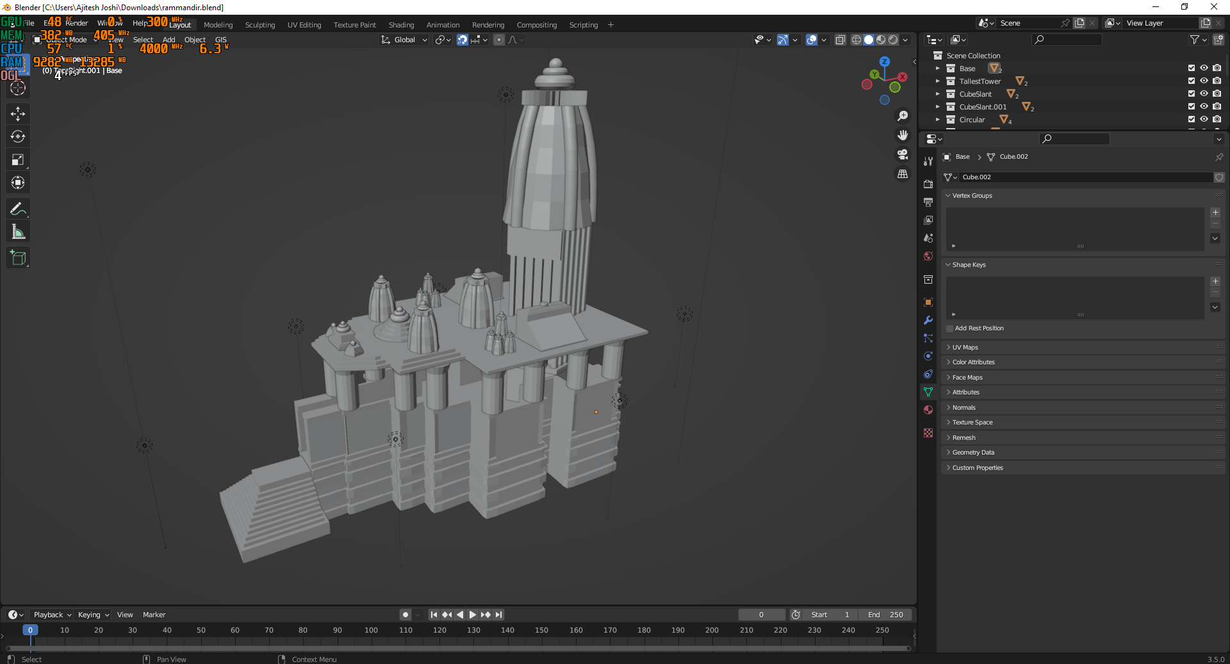The width and height of the screenshot is (1230, 664).
Task: Expand Color Attributes panel
Action: click(x=1083, y=362)
